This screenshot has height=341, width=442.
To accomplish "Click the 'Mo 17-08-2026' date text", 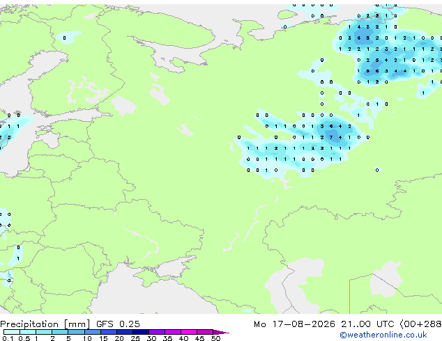I will [x=294, y=324].
